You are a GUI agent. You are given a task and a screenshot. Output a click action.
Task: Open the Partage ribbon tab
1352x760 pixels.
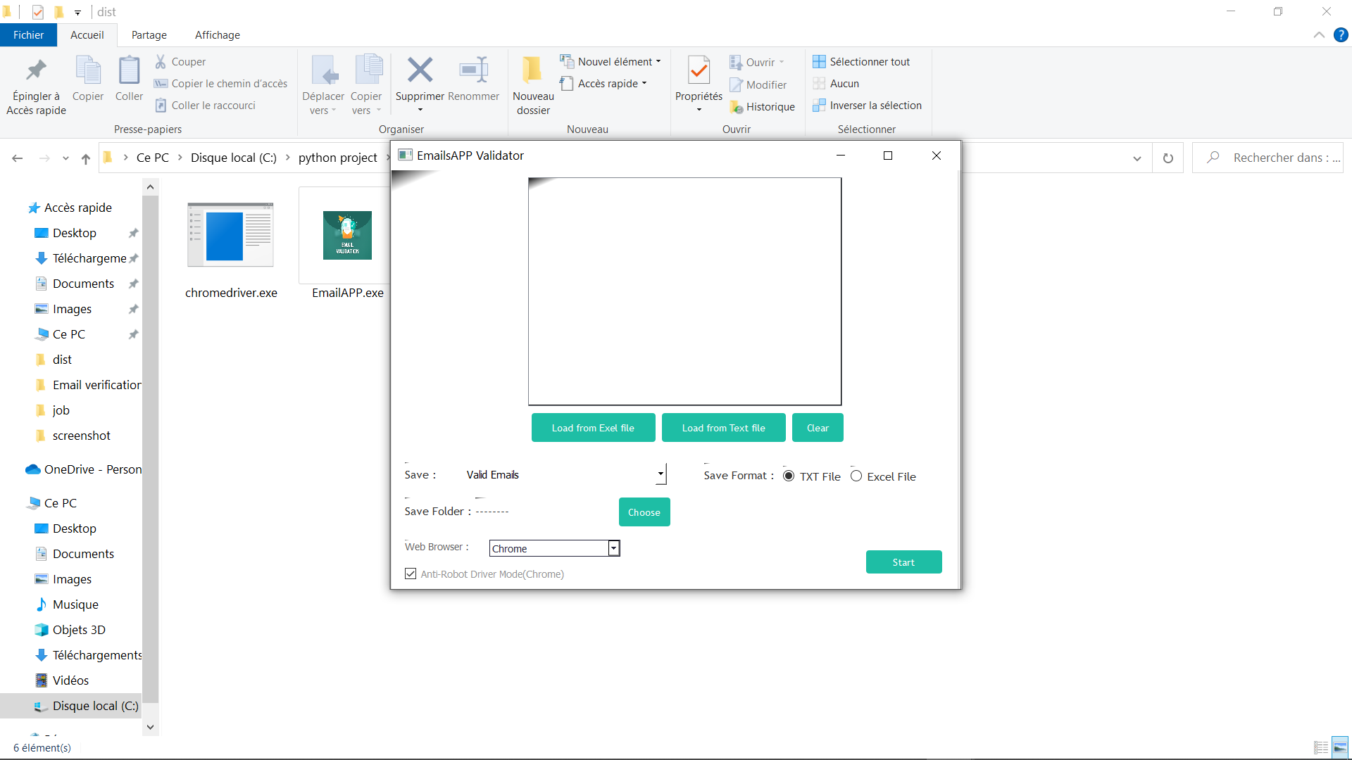[x=149, y=35]
